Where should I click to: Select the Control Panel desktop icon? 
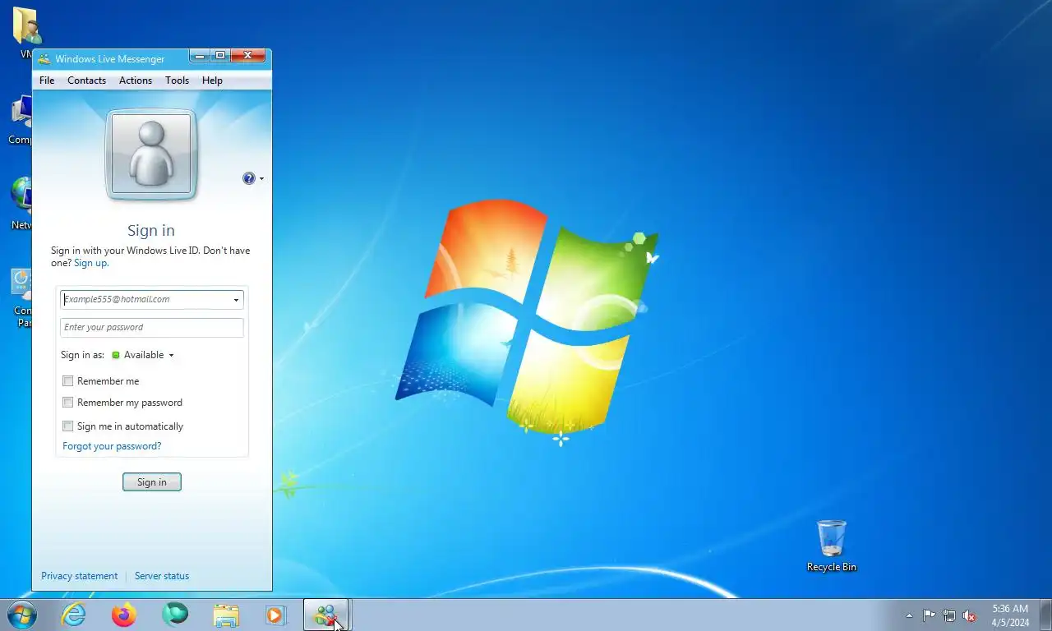tap(22, 299)
